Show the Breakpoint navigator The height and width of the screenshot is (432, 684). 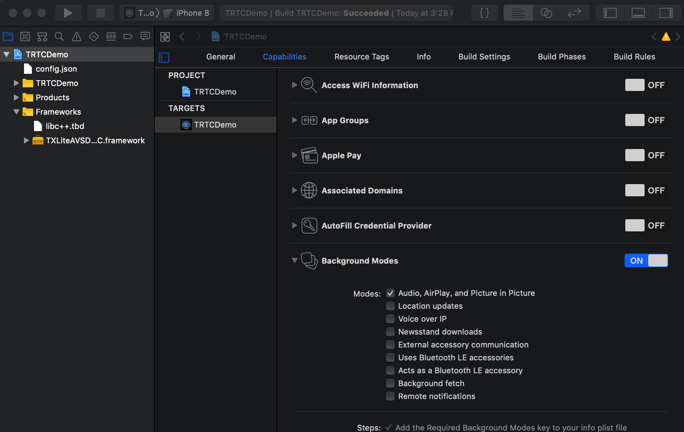pos(128,37)
